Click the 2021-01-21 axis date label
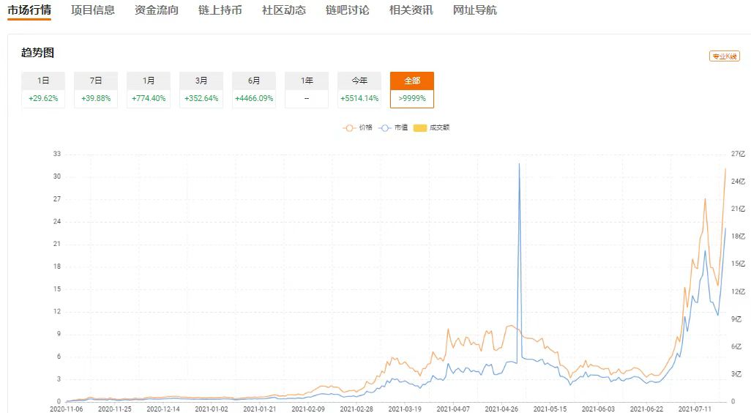Viewport: 751px width, 413px height. pyautogui.click(x=260, y=409)
